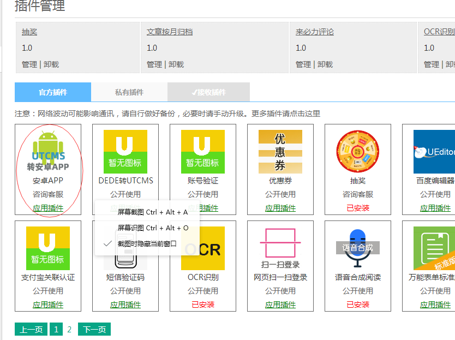
Task: Click 短信验证码 plugin name text
Action: (x=125, y=277)
